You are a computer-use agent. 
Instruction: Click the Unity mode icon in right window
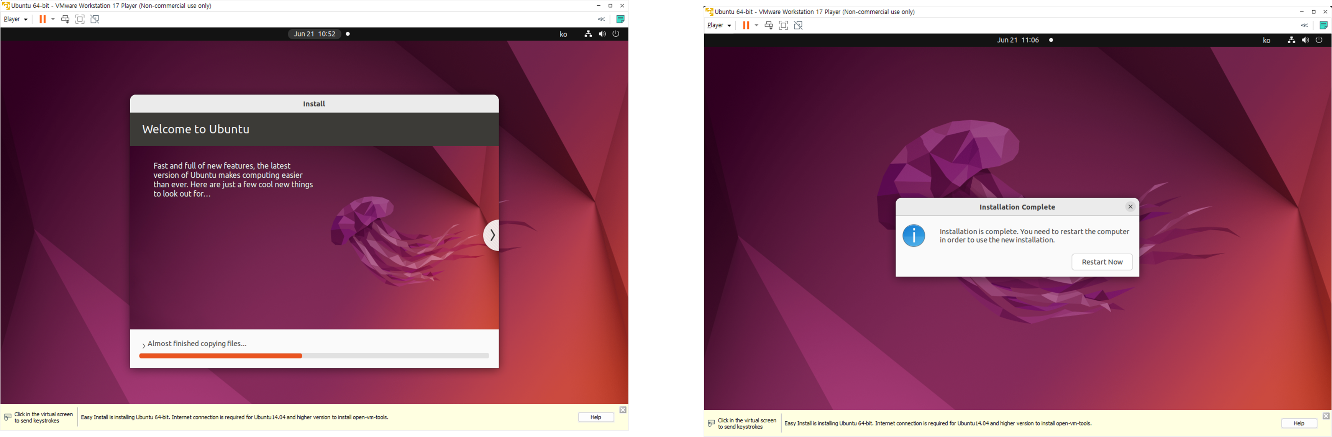798,26
